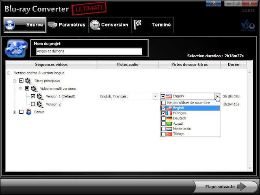The height and width of the screenshot is (195, 260).
Task: Click the blue disc Source icon
Action: tap(10, 25)
